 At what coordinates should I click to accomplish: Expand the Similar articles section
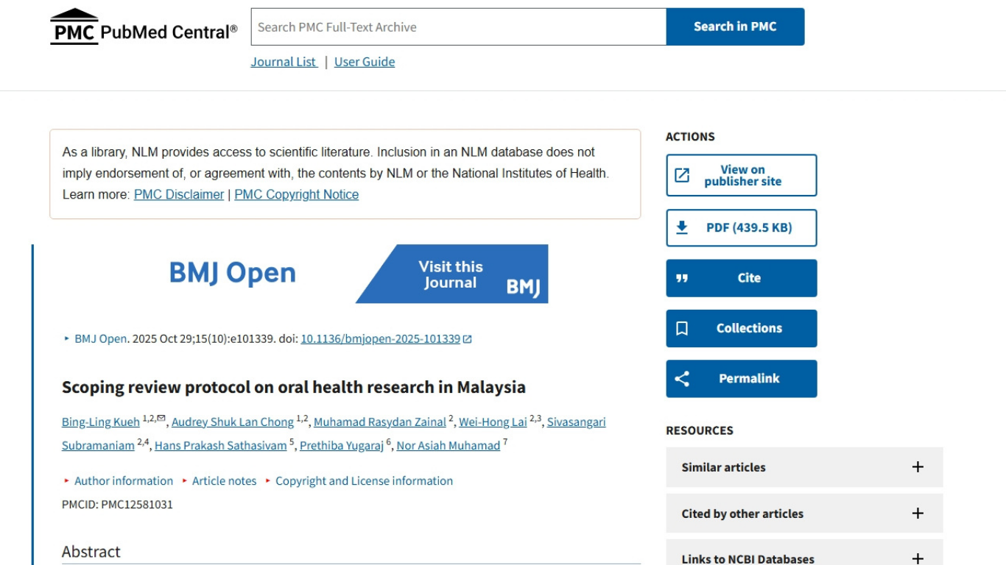pos(917,467)
